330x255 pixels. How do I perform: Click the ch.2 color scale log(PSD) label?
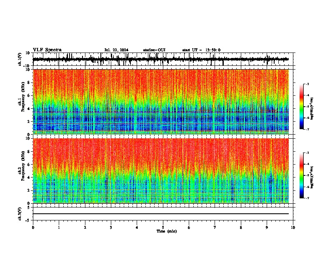(x=312, y=177)
